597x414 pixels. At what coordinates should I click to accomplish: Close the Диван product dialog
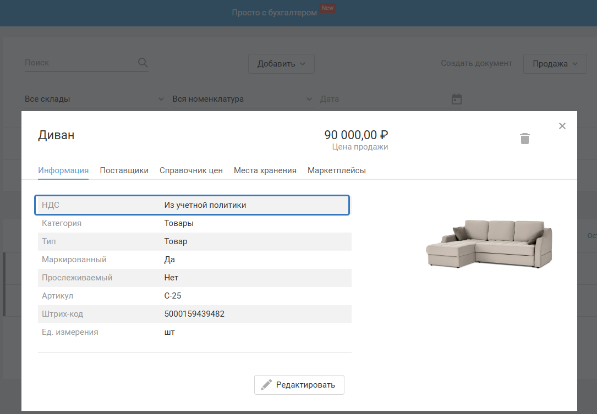pyautogui.click(x=562, y=126)
